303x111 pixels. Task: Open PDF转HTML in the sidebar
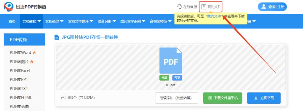21,98
